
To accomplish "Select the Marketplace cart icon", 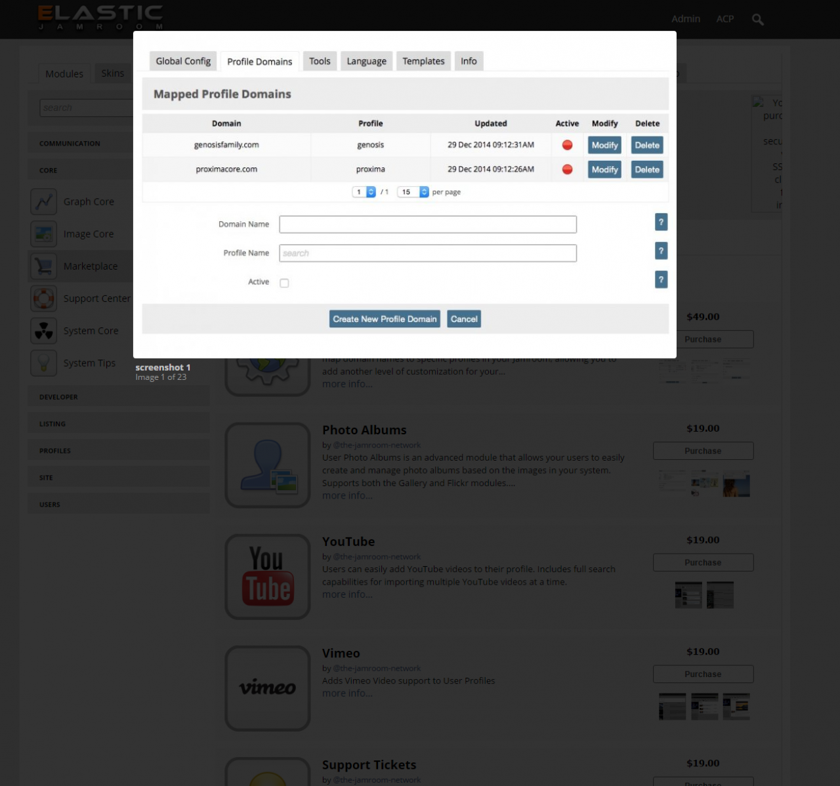I will click(44, 266).
